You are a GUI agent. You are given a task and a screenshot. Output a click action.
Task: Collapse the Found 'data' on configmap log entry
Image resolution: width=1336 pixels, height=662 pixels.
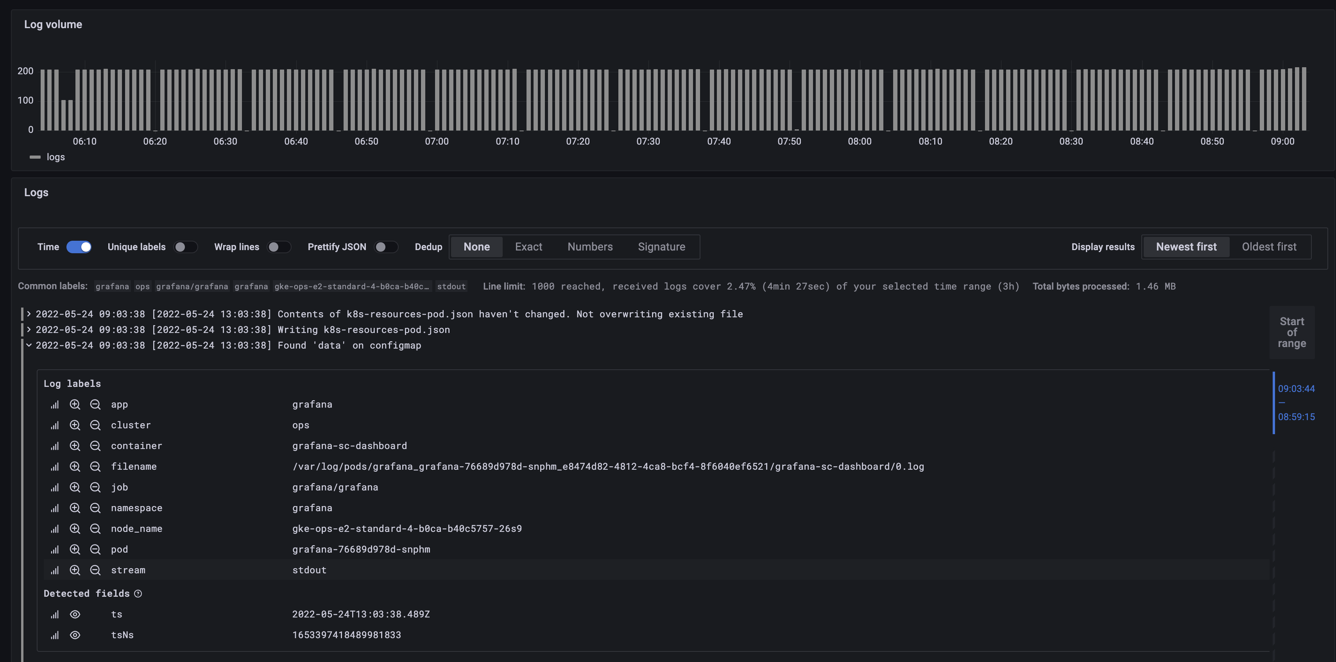(x=29, y=345)
